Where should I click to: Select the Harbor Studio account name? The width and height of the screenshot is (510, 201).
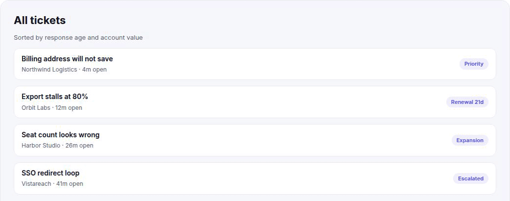point(41,146)
